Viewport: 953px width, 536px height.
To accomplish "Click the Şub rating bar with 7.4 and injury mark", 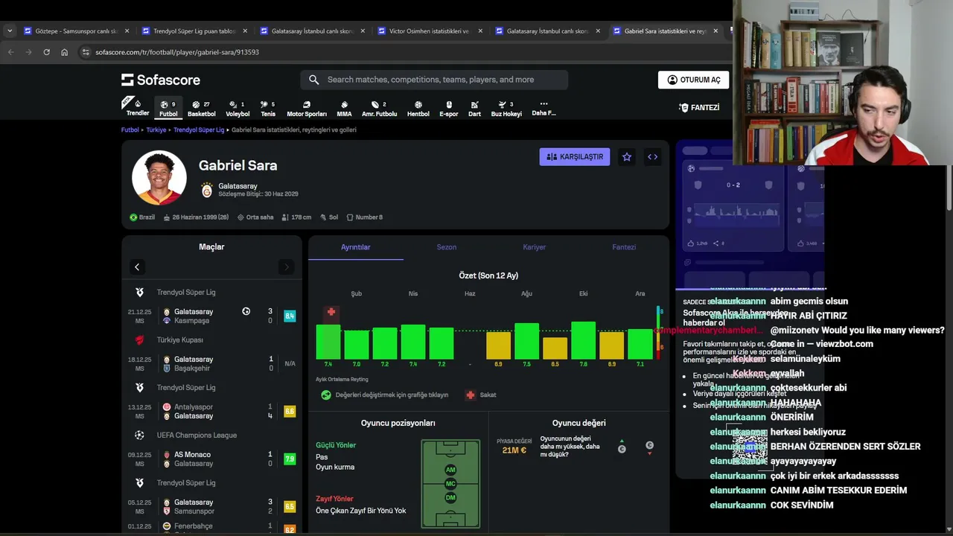I will coord(328,342).
